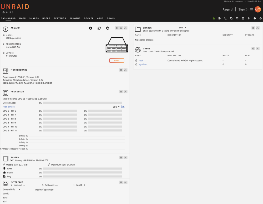Open the General info dropdown

[x=11, y=190]
